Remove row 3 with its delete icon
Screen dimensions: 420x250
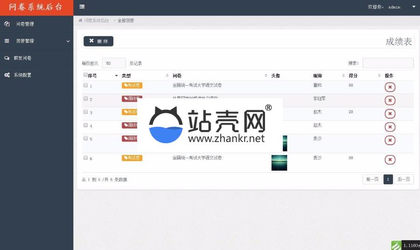tap(390, 114)
